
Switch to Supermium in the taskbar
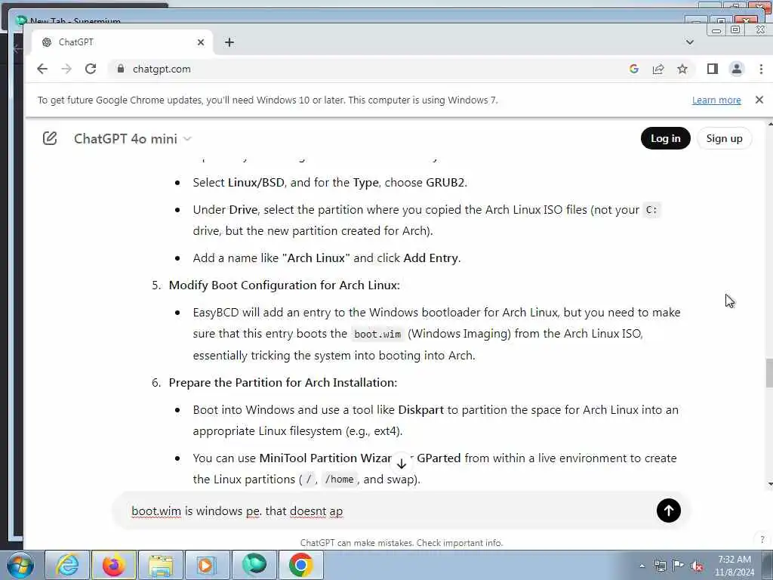pyautogui.click(x=254, y=565)
